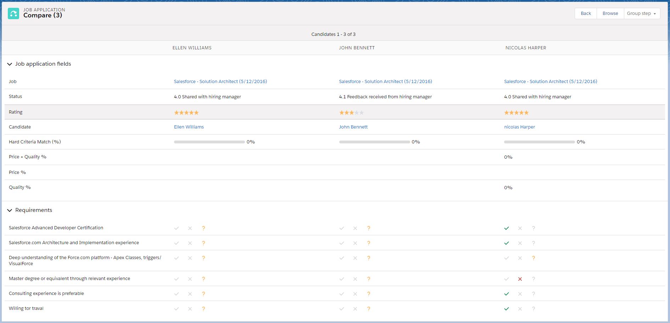Click the Job Application app icon
The height and width of the screenshot is (323, 670).
click(13, 13)
